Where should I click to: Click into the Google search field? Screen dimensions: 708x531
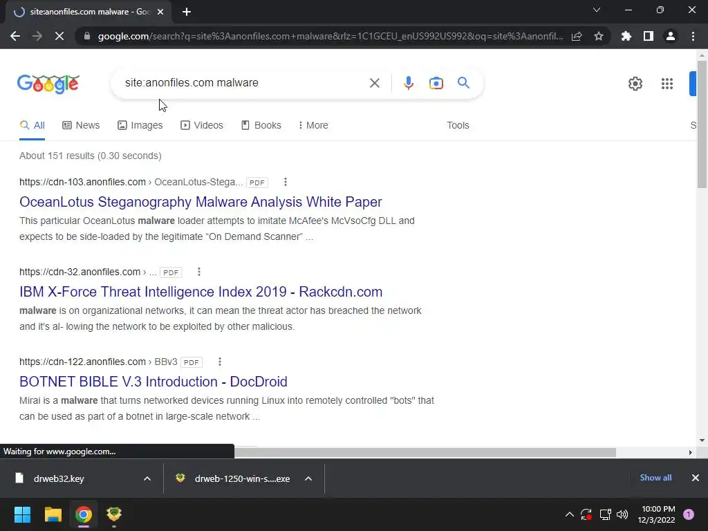[244, 83]
